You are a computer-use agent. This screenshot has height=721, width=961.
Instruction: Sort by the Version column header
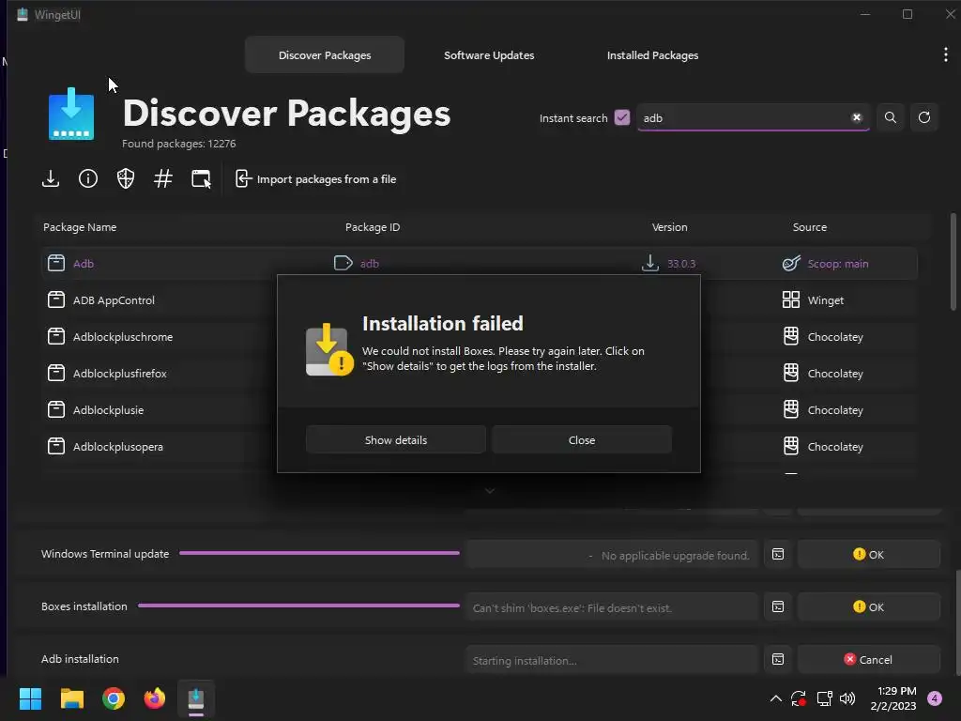coord(669,227)
